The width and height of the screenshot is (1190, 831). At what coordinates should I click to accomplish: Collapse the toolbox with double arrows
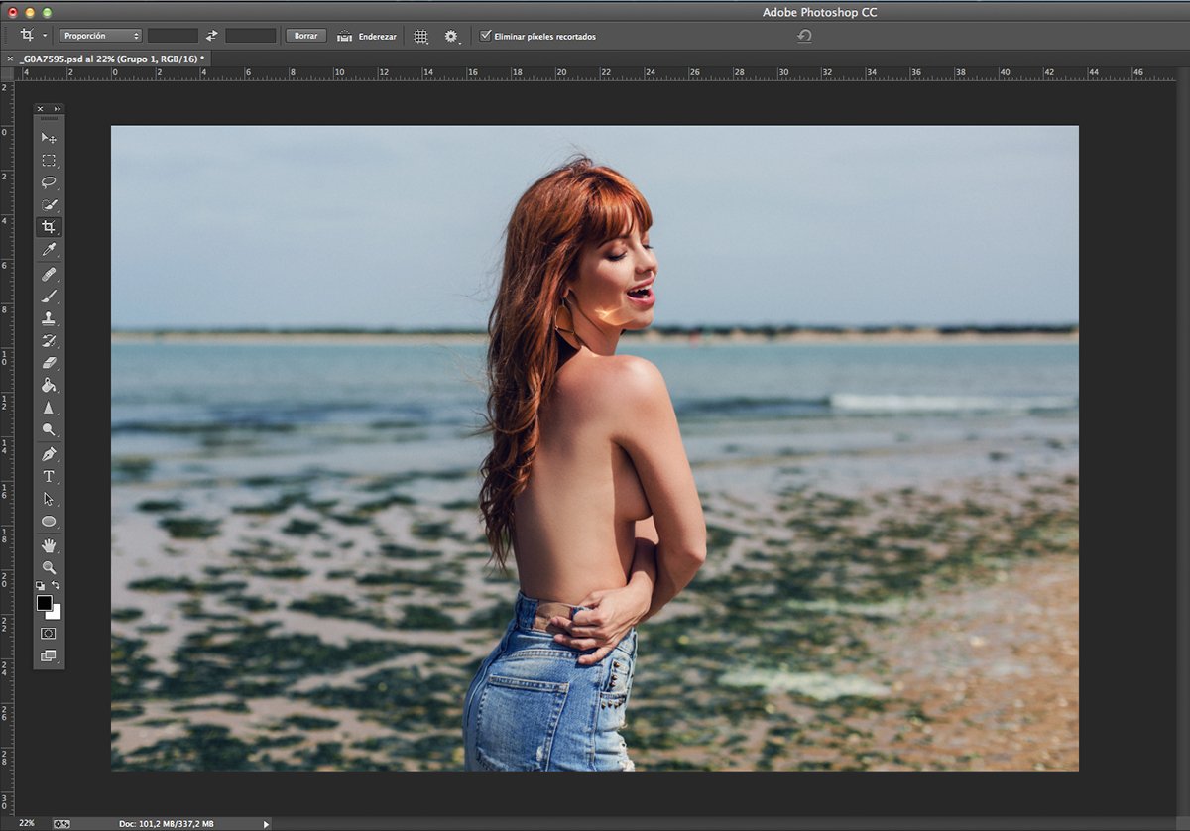58,109
